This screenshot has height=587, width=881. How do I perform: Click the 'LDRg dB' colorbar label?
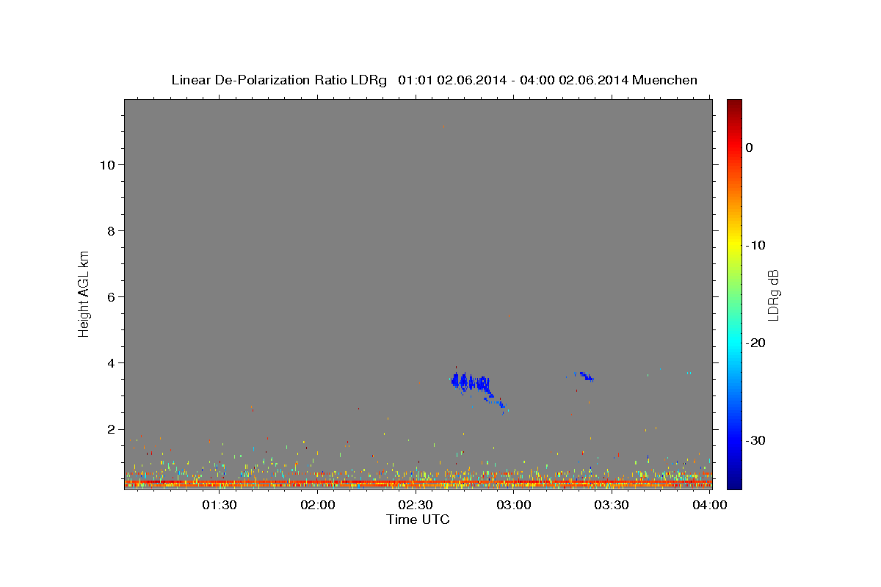773,294
